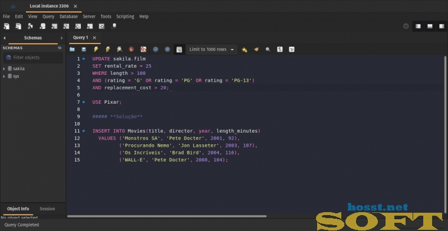Save snippet to favorites star icon
448x231 pixels.
(244, 49)
